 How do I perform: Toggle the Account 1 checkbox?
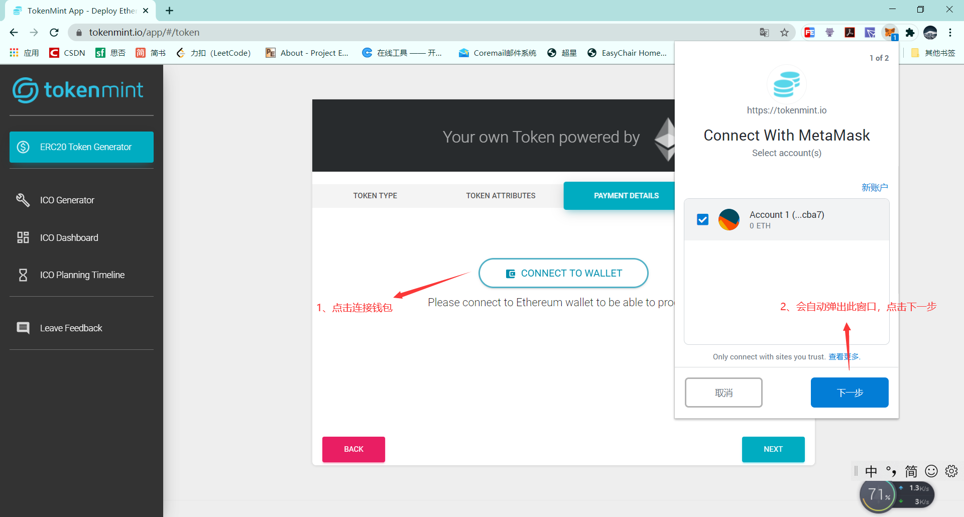tap(703, 219)
